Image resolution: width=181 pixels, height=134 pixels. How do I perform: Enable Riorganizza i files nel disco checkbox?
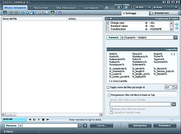click(x=109, y=95)
